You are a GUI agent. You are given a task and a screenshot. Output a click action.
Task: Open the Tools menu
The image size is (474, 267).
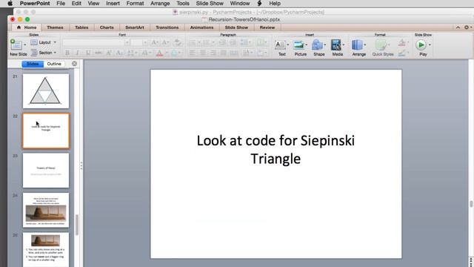183,3
